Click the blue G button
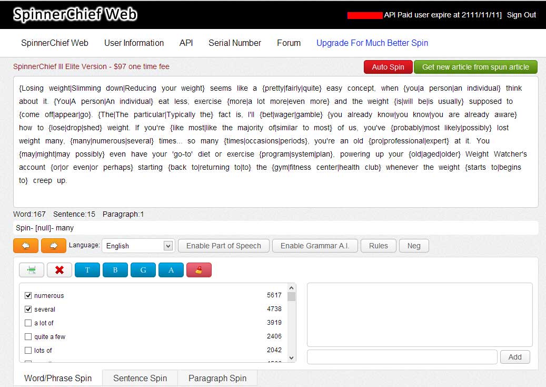Image resolution: width=546 pixels, height=387 pixels. coord(143,270)
